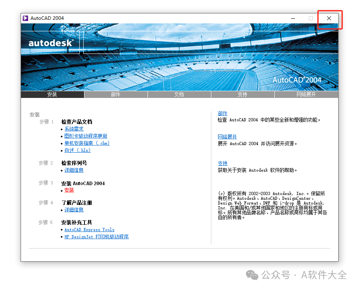Click the 了解产品注册 heading
This screenshot has width=358, height=289.
[x=77, y=203]
